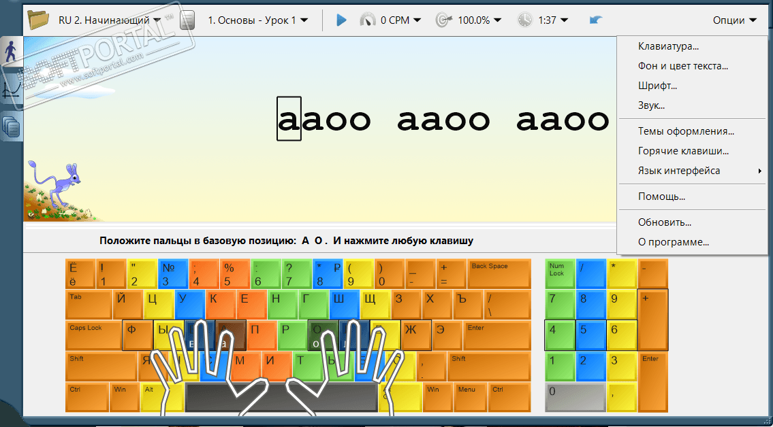Click the Ъ key
Image resolution: width=773 pixels, height=427 pixels.
(468, 305)
